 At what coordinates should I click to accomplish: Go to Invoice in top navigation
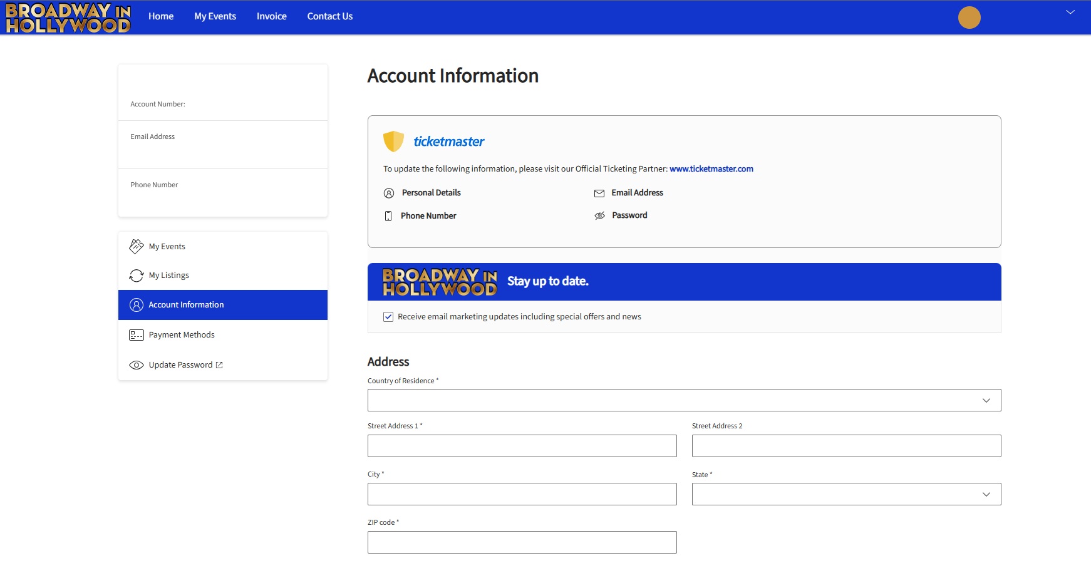tap(271, 16)
